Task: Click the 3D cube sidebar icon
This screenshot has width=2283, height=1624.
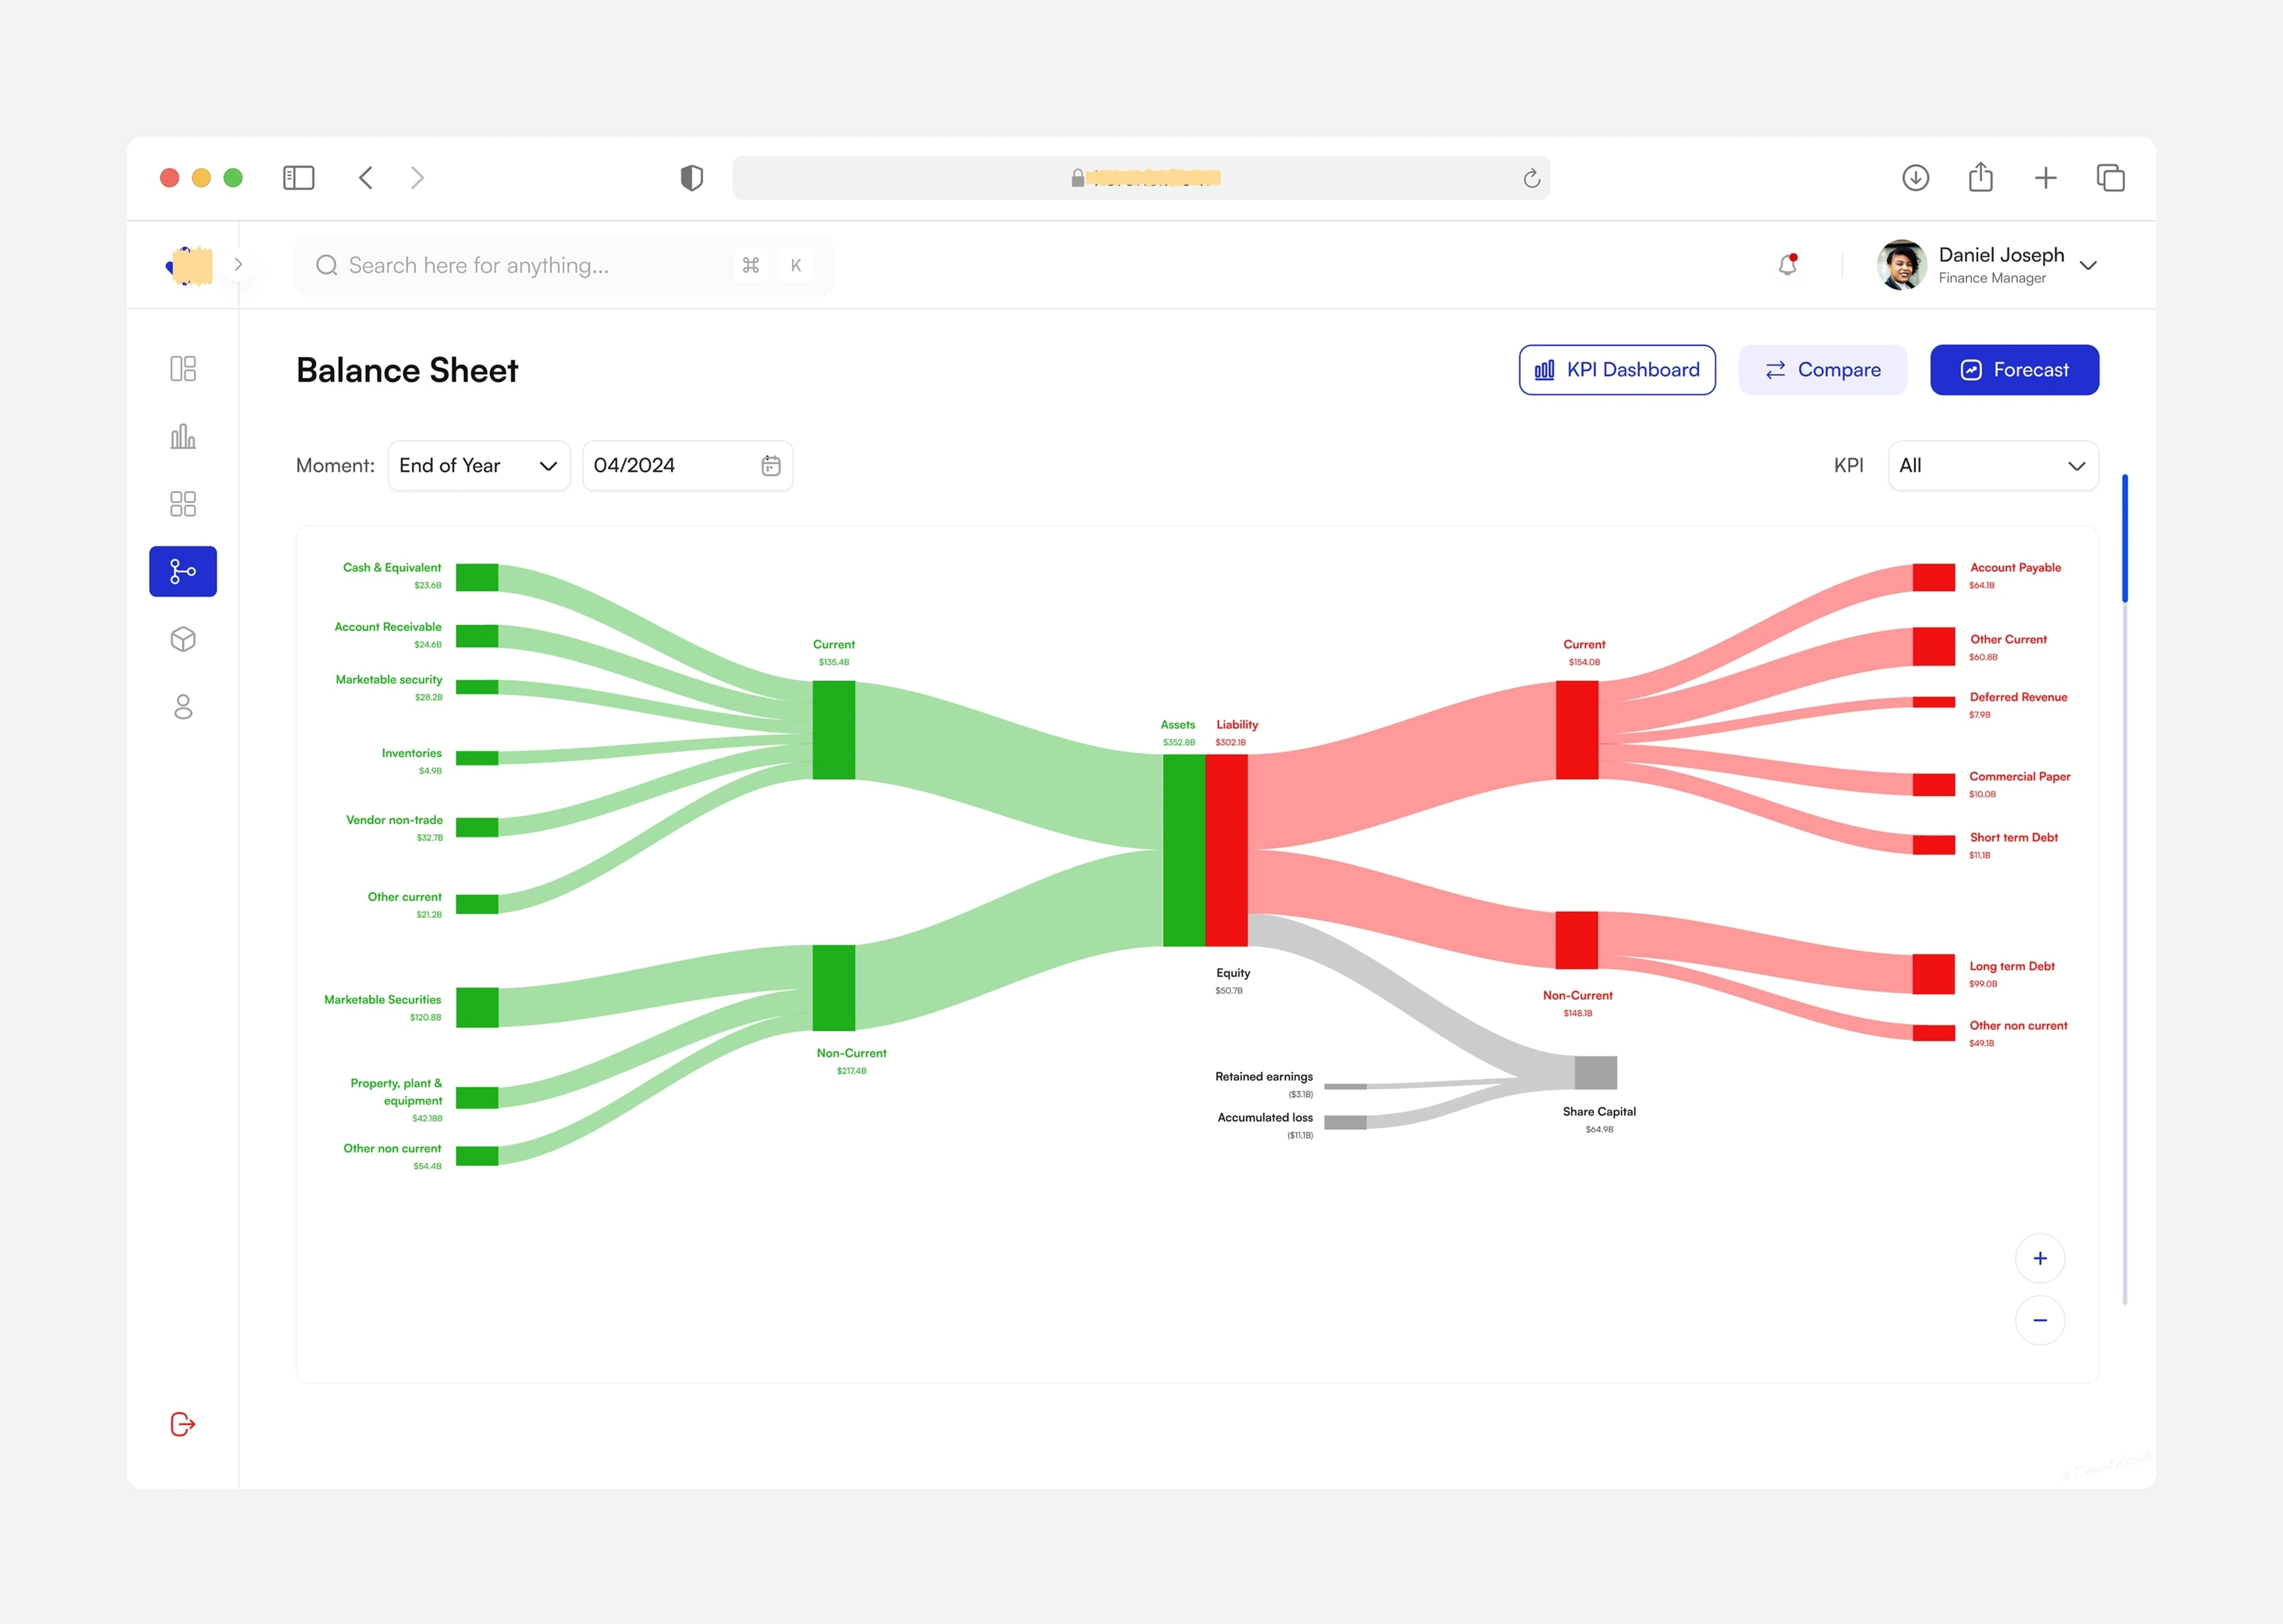Action: [x=183, y=639]
